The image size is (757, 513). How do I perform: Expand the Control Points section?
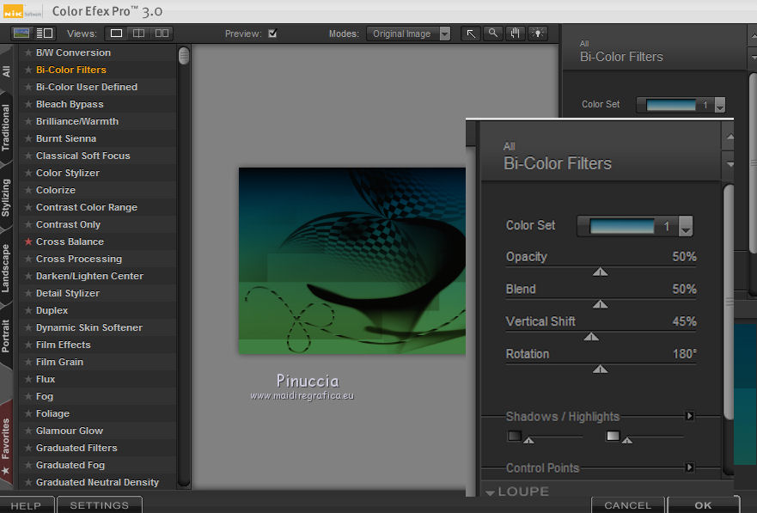pyautogui.click(x=689, y=468)
